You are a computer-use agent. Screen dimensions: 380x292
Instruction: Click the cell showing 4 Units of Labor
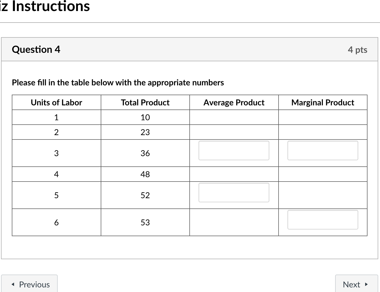tap(56, 174)
